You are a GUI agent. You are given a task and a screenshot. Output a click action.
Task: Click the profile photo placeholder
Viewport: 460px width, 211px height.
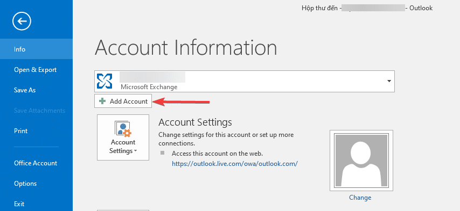tap(361, 161)
